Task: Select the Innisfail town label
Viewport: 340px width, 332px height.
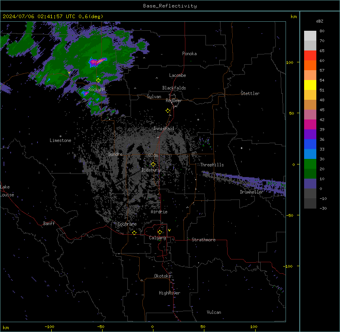Action: [x=164, y=129]
